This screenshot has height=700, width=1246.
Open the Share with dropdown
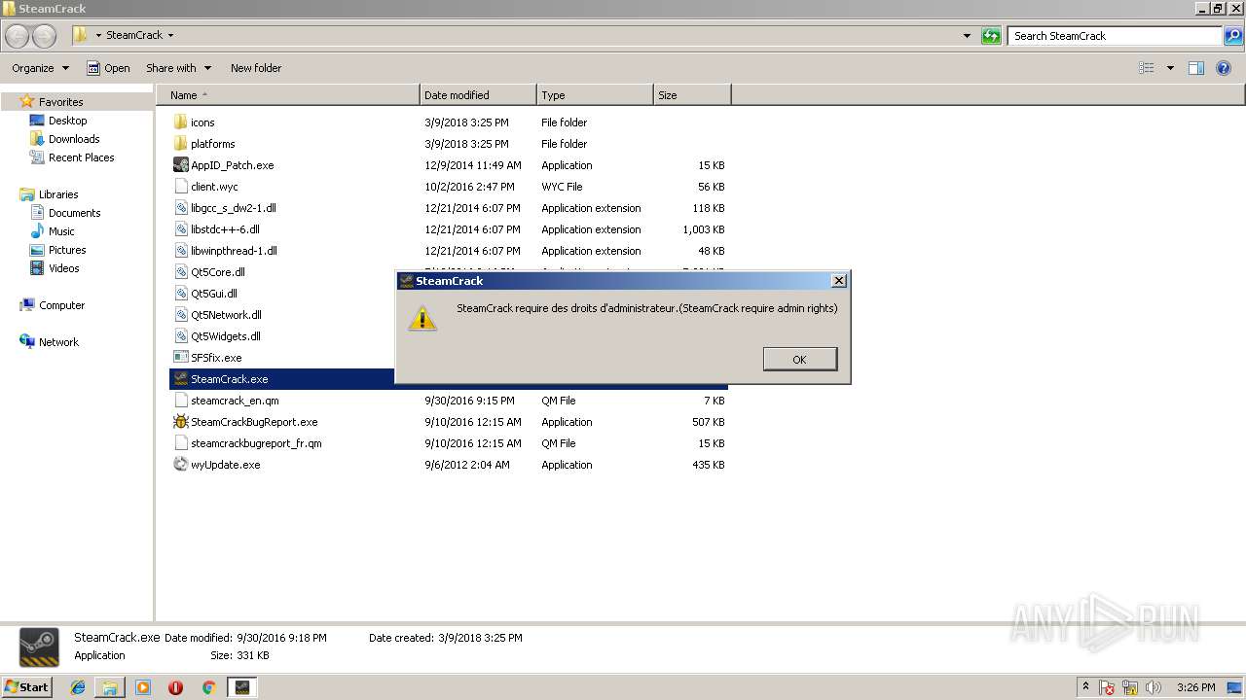click(178, 68)
